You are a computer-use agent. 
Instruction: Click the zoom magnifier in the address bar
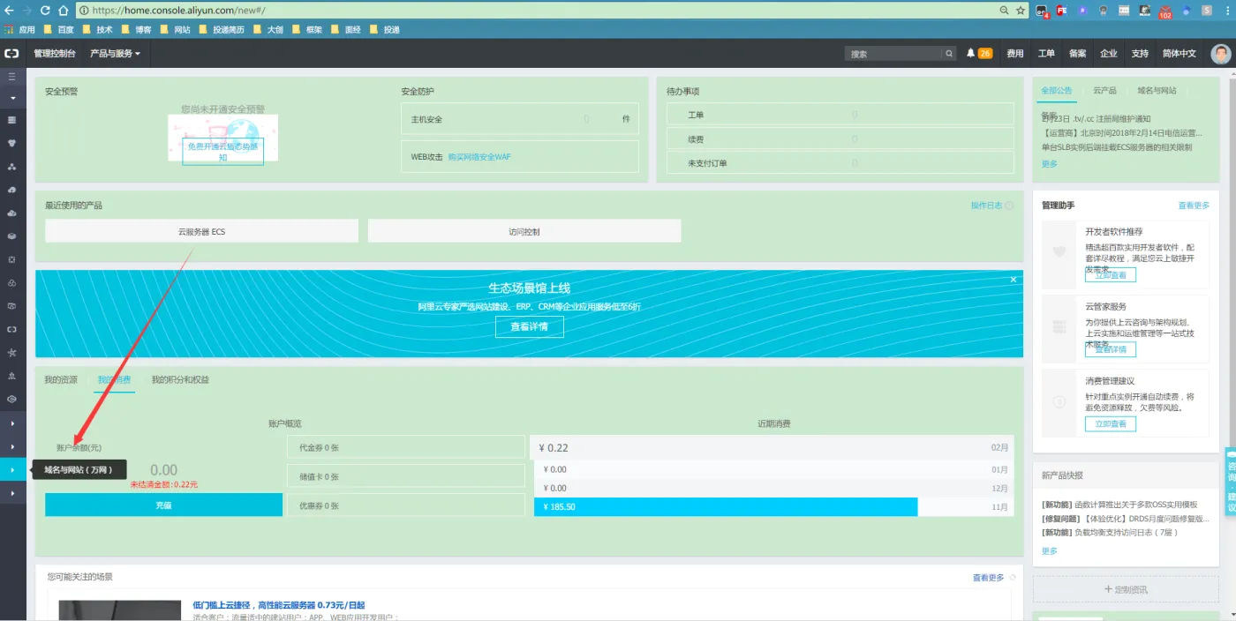click(1004, 11)
